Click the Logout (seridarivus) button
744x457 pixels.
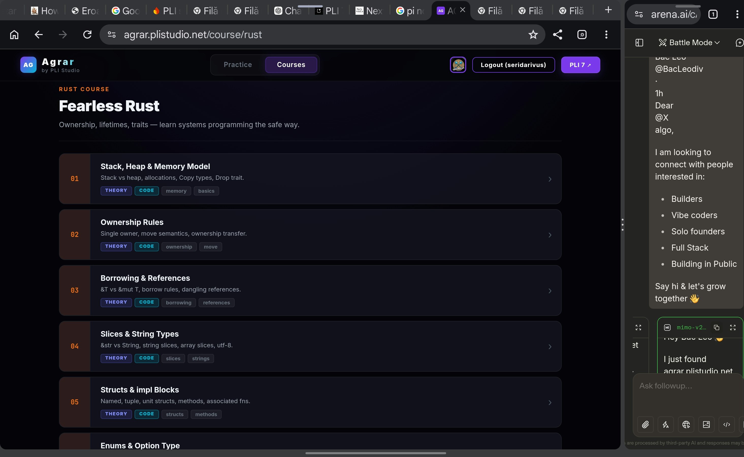(513, 65)
